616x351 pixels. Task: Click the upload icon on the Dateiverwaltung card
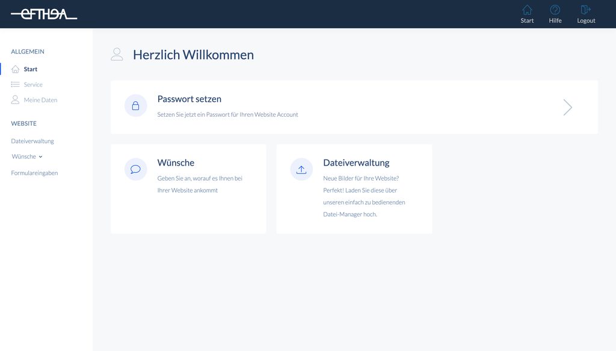[301, 169]
